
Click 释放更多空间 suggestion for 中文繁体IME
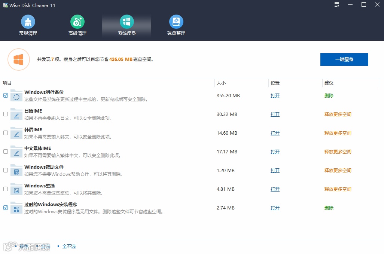pos(338,152)
